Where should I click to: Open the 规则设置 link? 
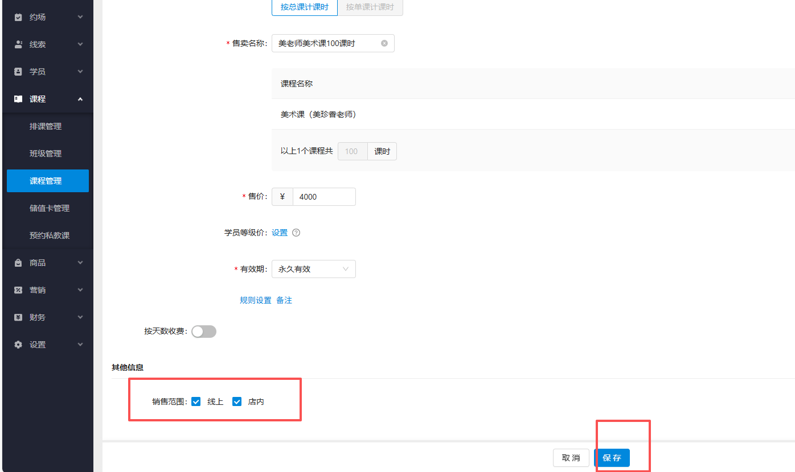pyautogui.click(x=255, y=300)
